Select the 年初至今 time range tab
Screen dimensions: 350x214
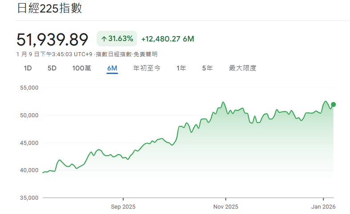tap(147, 68)
